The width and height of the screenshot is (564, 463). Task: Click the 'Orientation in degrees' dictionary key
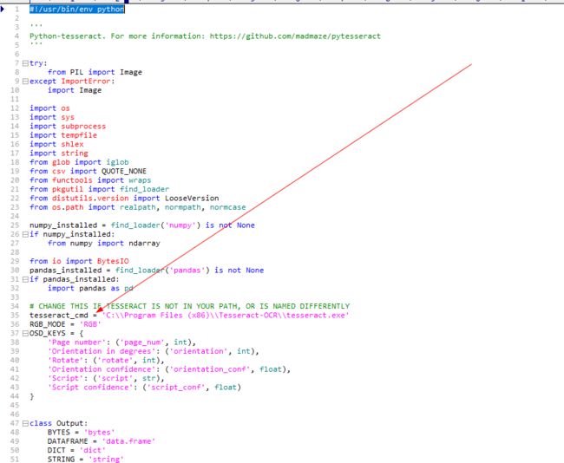[102, 351]
